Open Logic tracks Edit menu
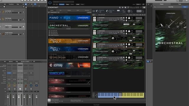The width and height of the screenshot is (189, 106). pyautogui.click(x=5, y=4)
